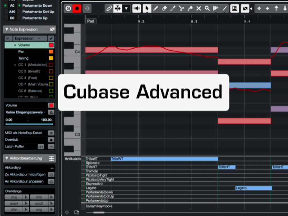Collapse the Note Expression section
The height and width of the screenshot is (216, 288).
click(x=7, y=29)
